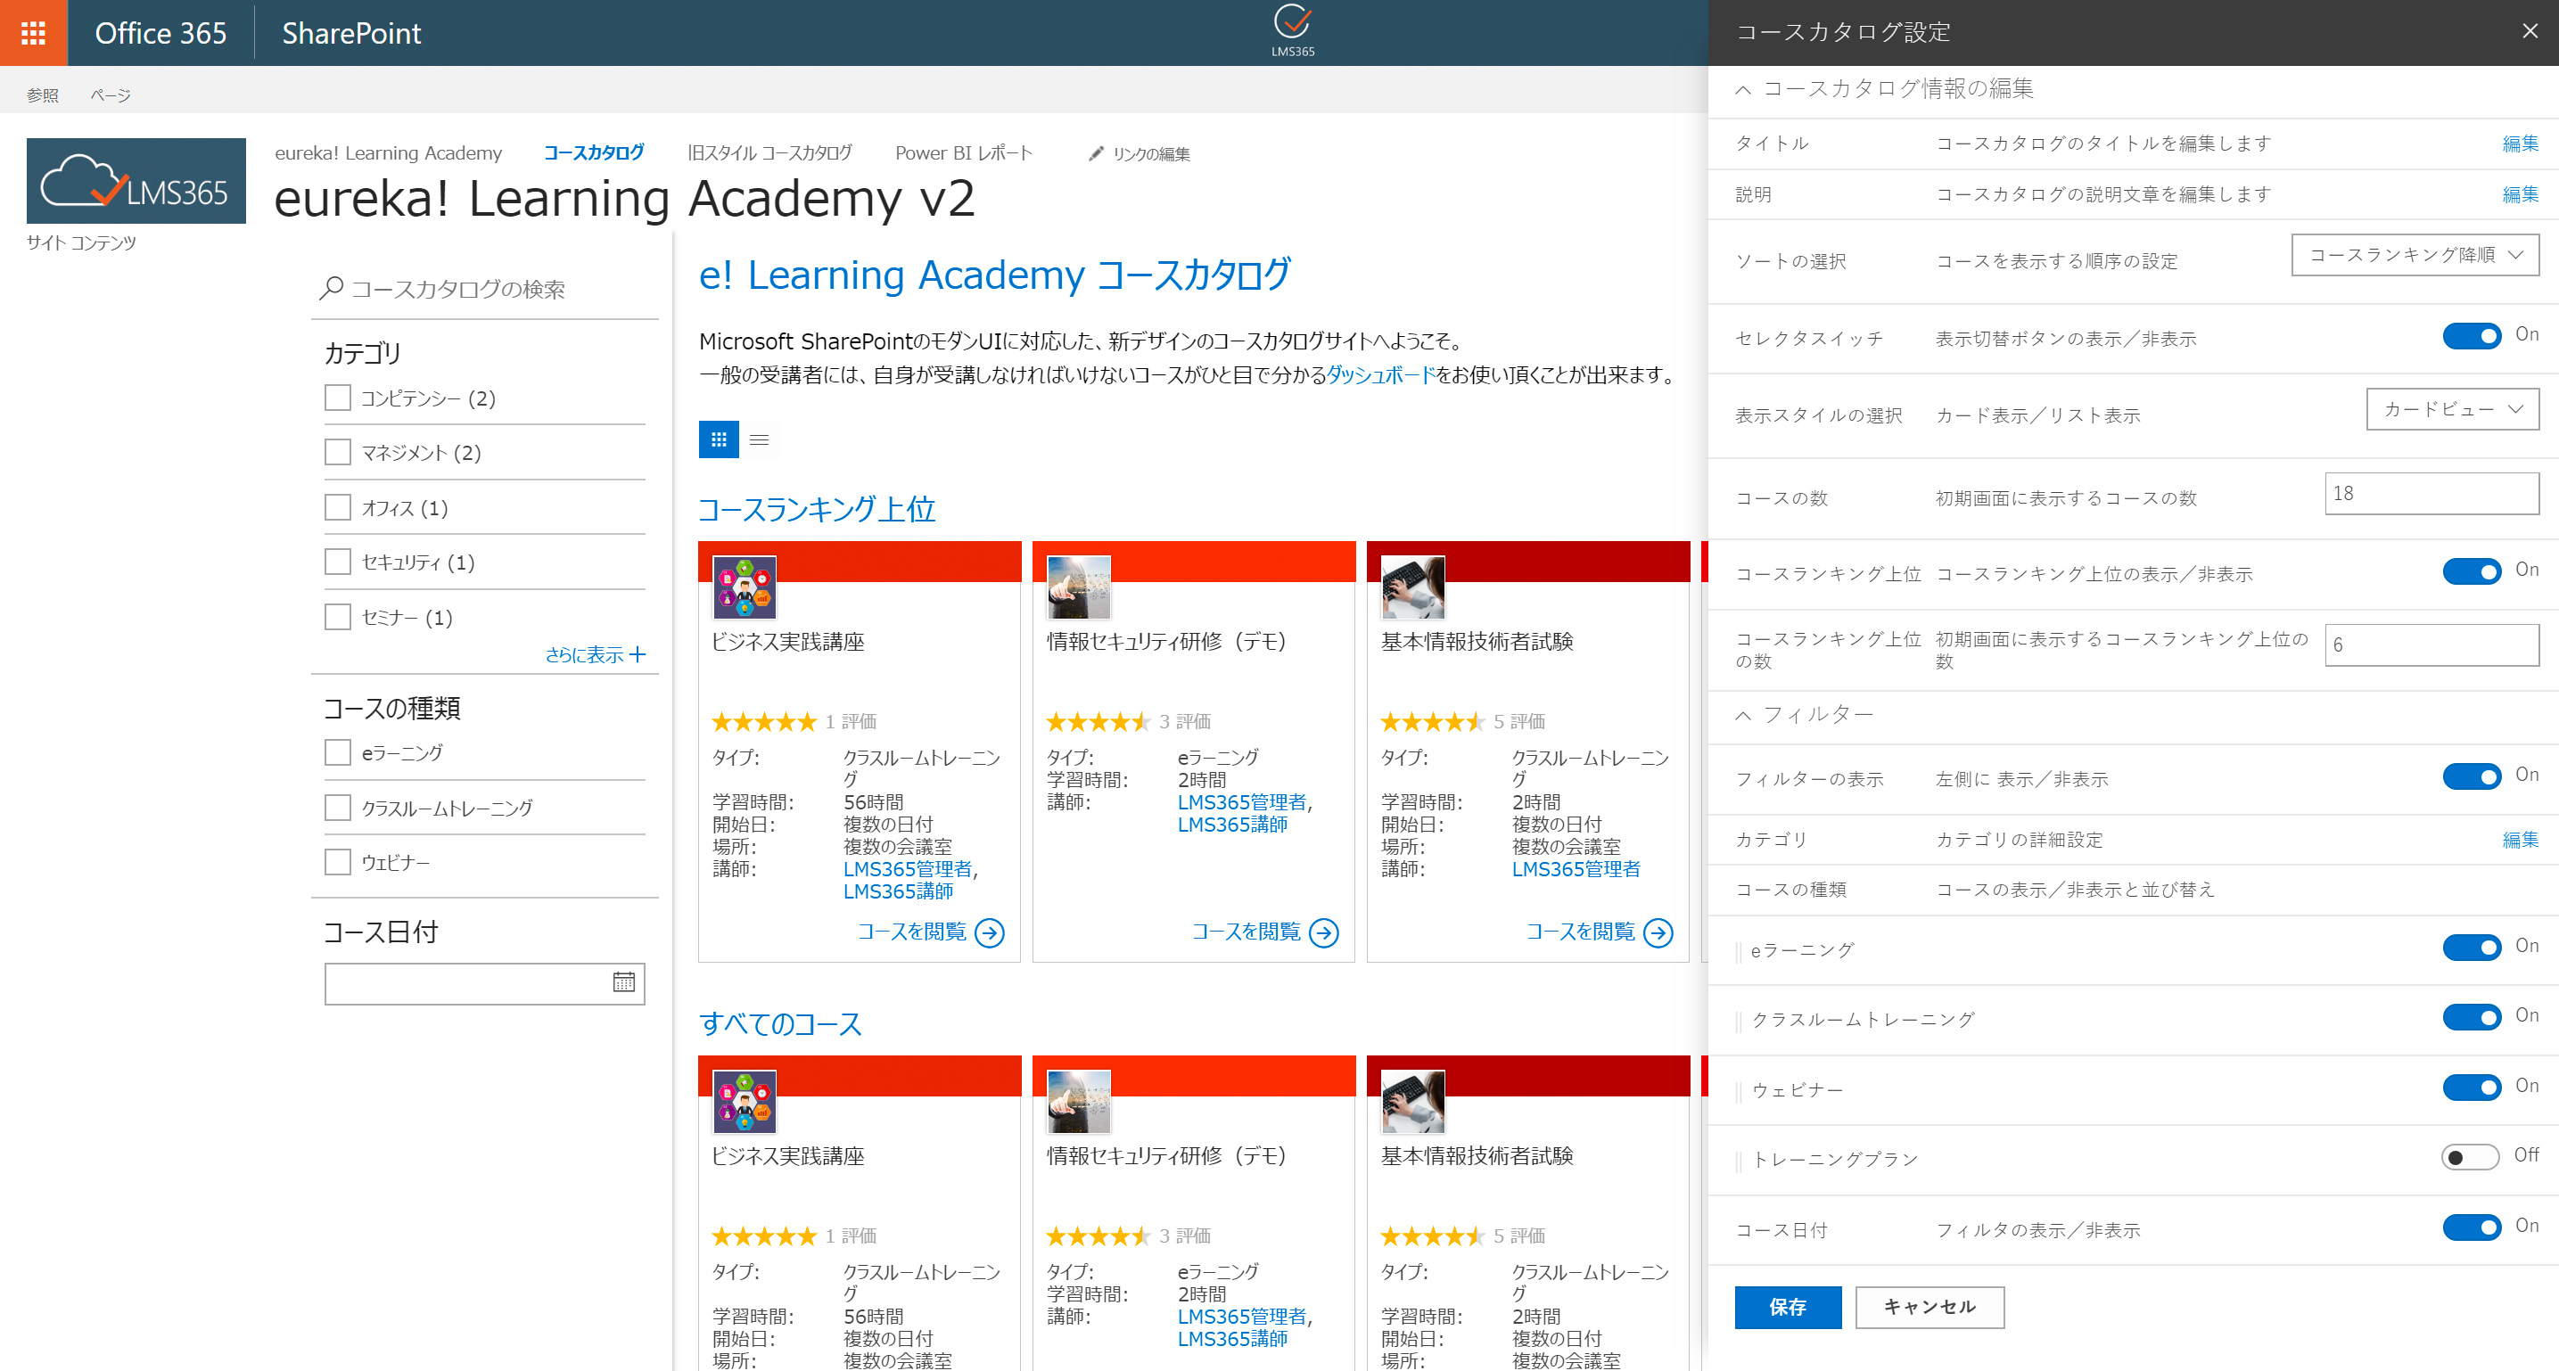Collapse the フィルター section
Viewport: 2559px width, 1371px height.
(1743, 714)
